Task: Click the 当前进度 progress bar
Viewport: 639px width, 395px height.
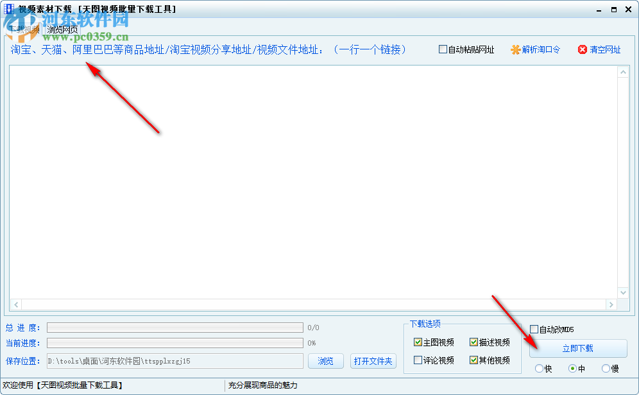Action: coord(175,343)
